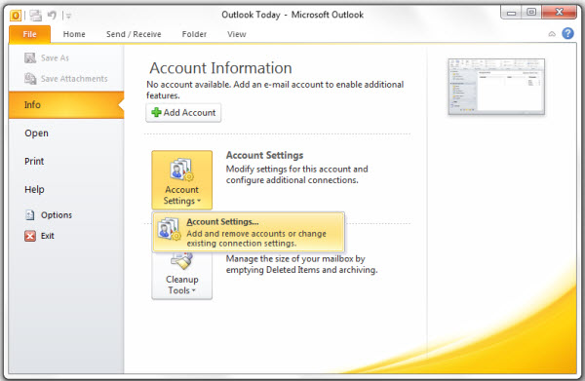Switch to the Home ribbon tab
585x381 pixels.
(74, 34)
